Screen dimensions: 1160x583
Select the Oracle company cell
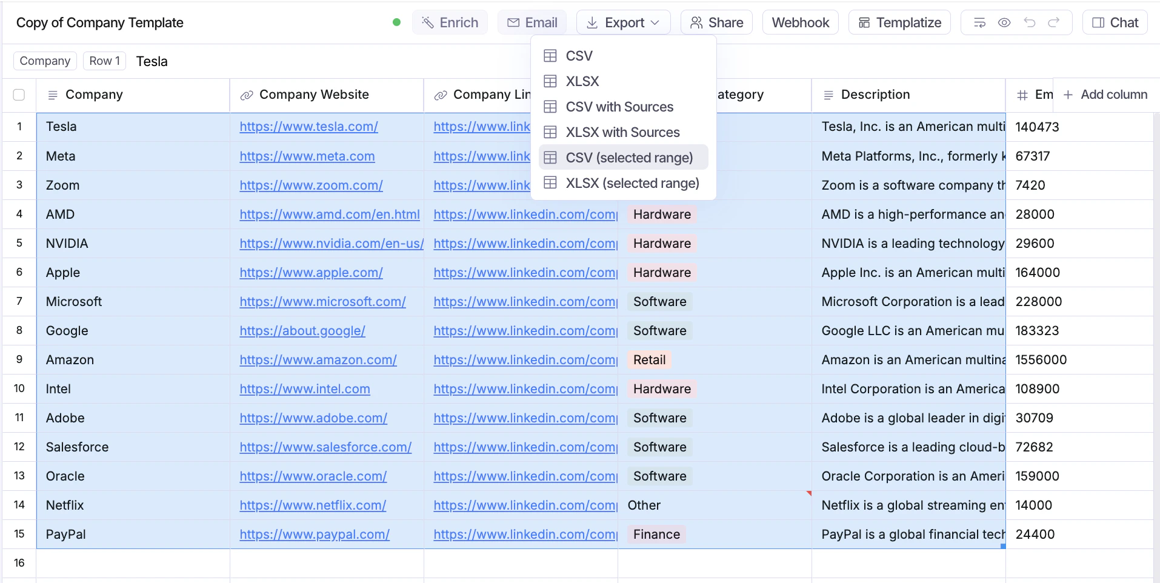(x=133, y=476)
